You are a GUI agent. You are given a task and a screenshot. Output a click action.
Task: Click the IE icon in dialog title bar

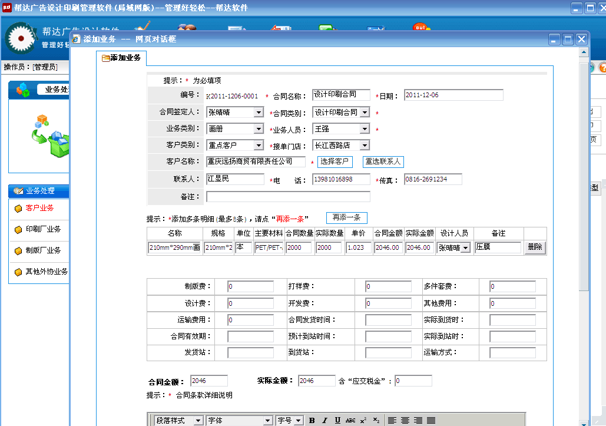(x=77, y=39)
